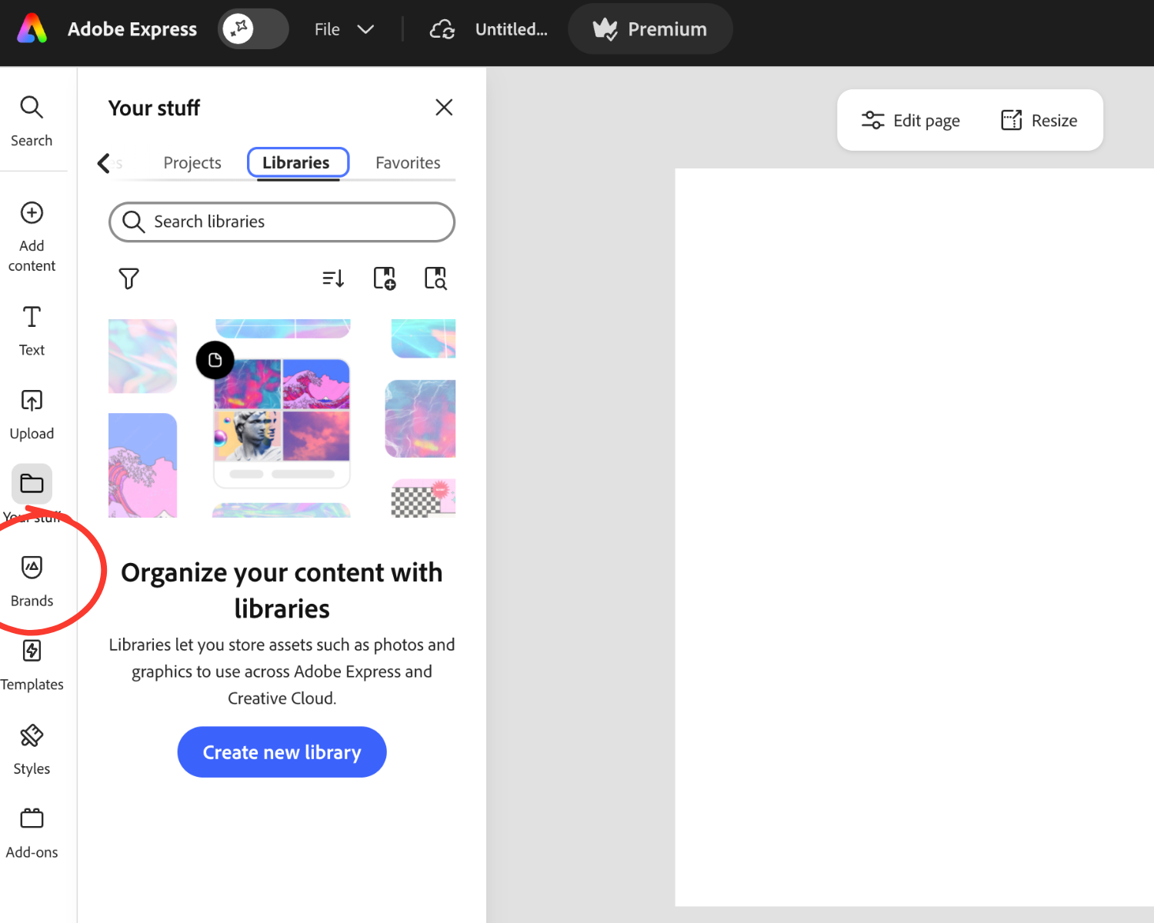Open the Brands panel

(32, 581)
